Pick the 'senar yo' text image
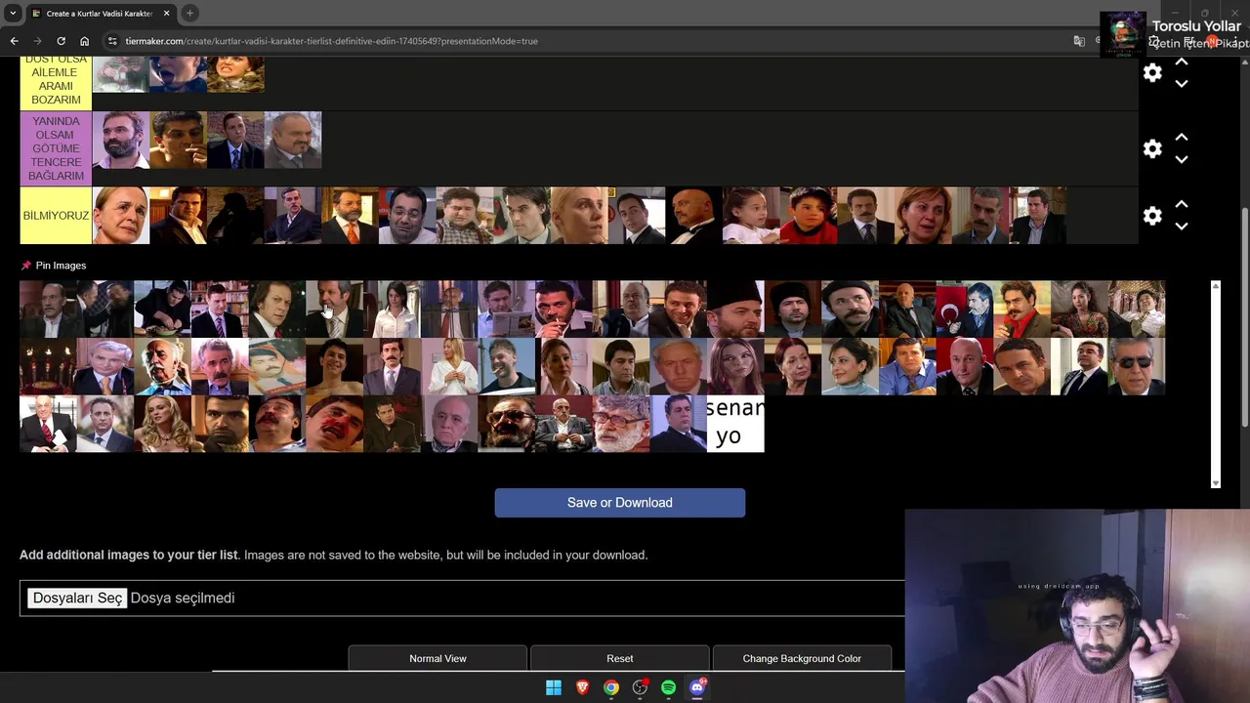The width and height of the screenshot is (1250, 703). click(735, 424)
